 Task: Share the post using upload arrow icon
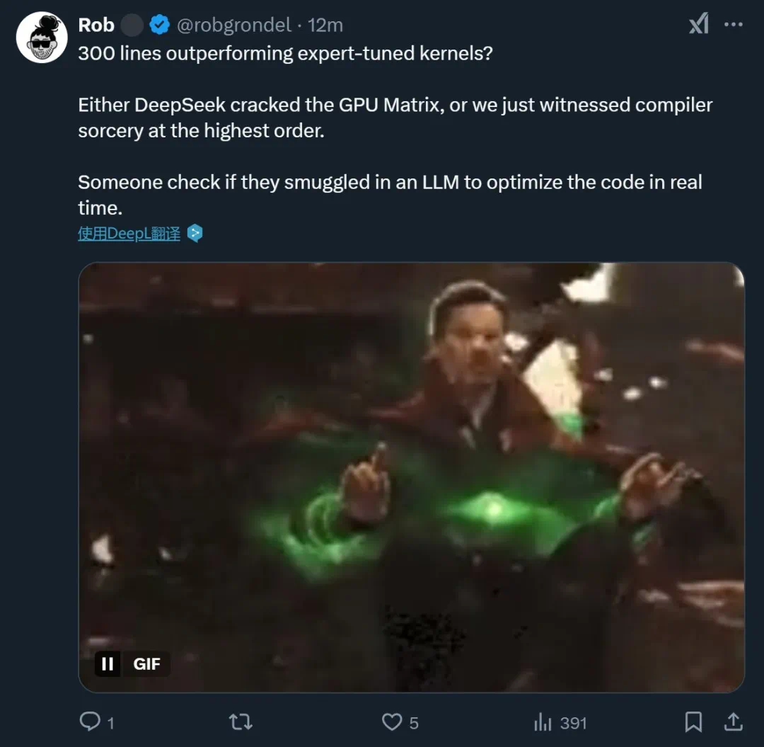point(734,722)
